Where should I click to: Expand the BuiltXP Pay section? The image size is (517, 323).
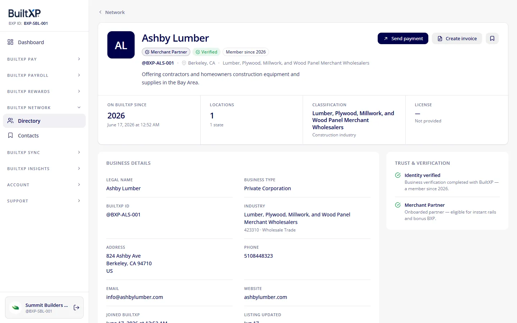tap(44, 59)
